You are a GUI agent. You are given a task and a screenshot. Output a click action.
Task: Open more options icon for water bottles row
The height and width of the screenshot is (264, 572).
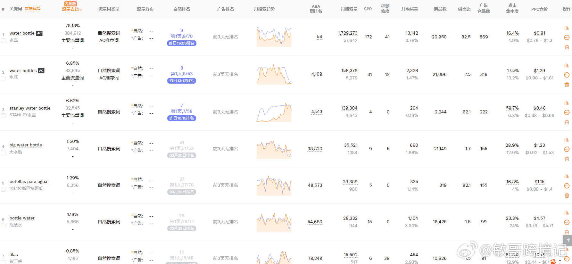tap(567, 75)
